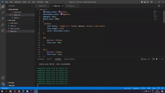The height and width of the screenshot is (93, 165).
Task: Maximize the panel size chevron
Action: [160, 59]
